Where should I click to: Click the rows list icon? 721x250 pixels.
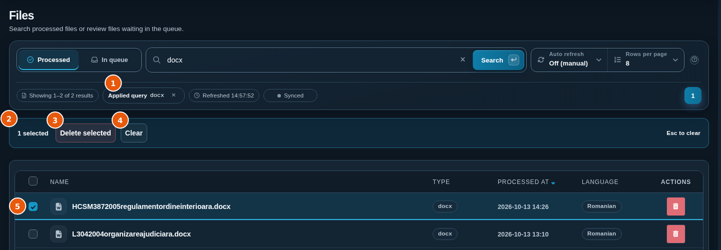point(617,59)
